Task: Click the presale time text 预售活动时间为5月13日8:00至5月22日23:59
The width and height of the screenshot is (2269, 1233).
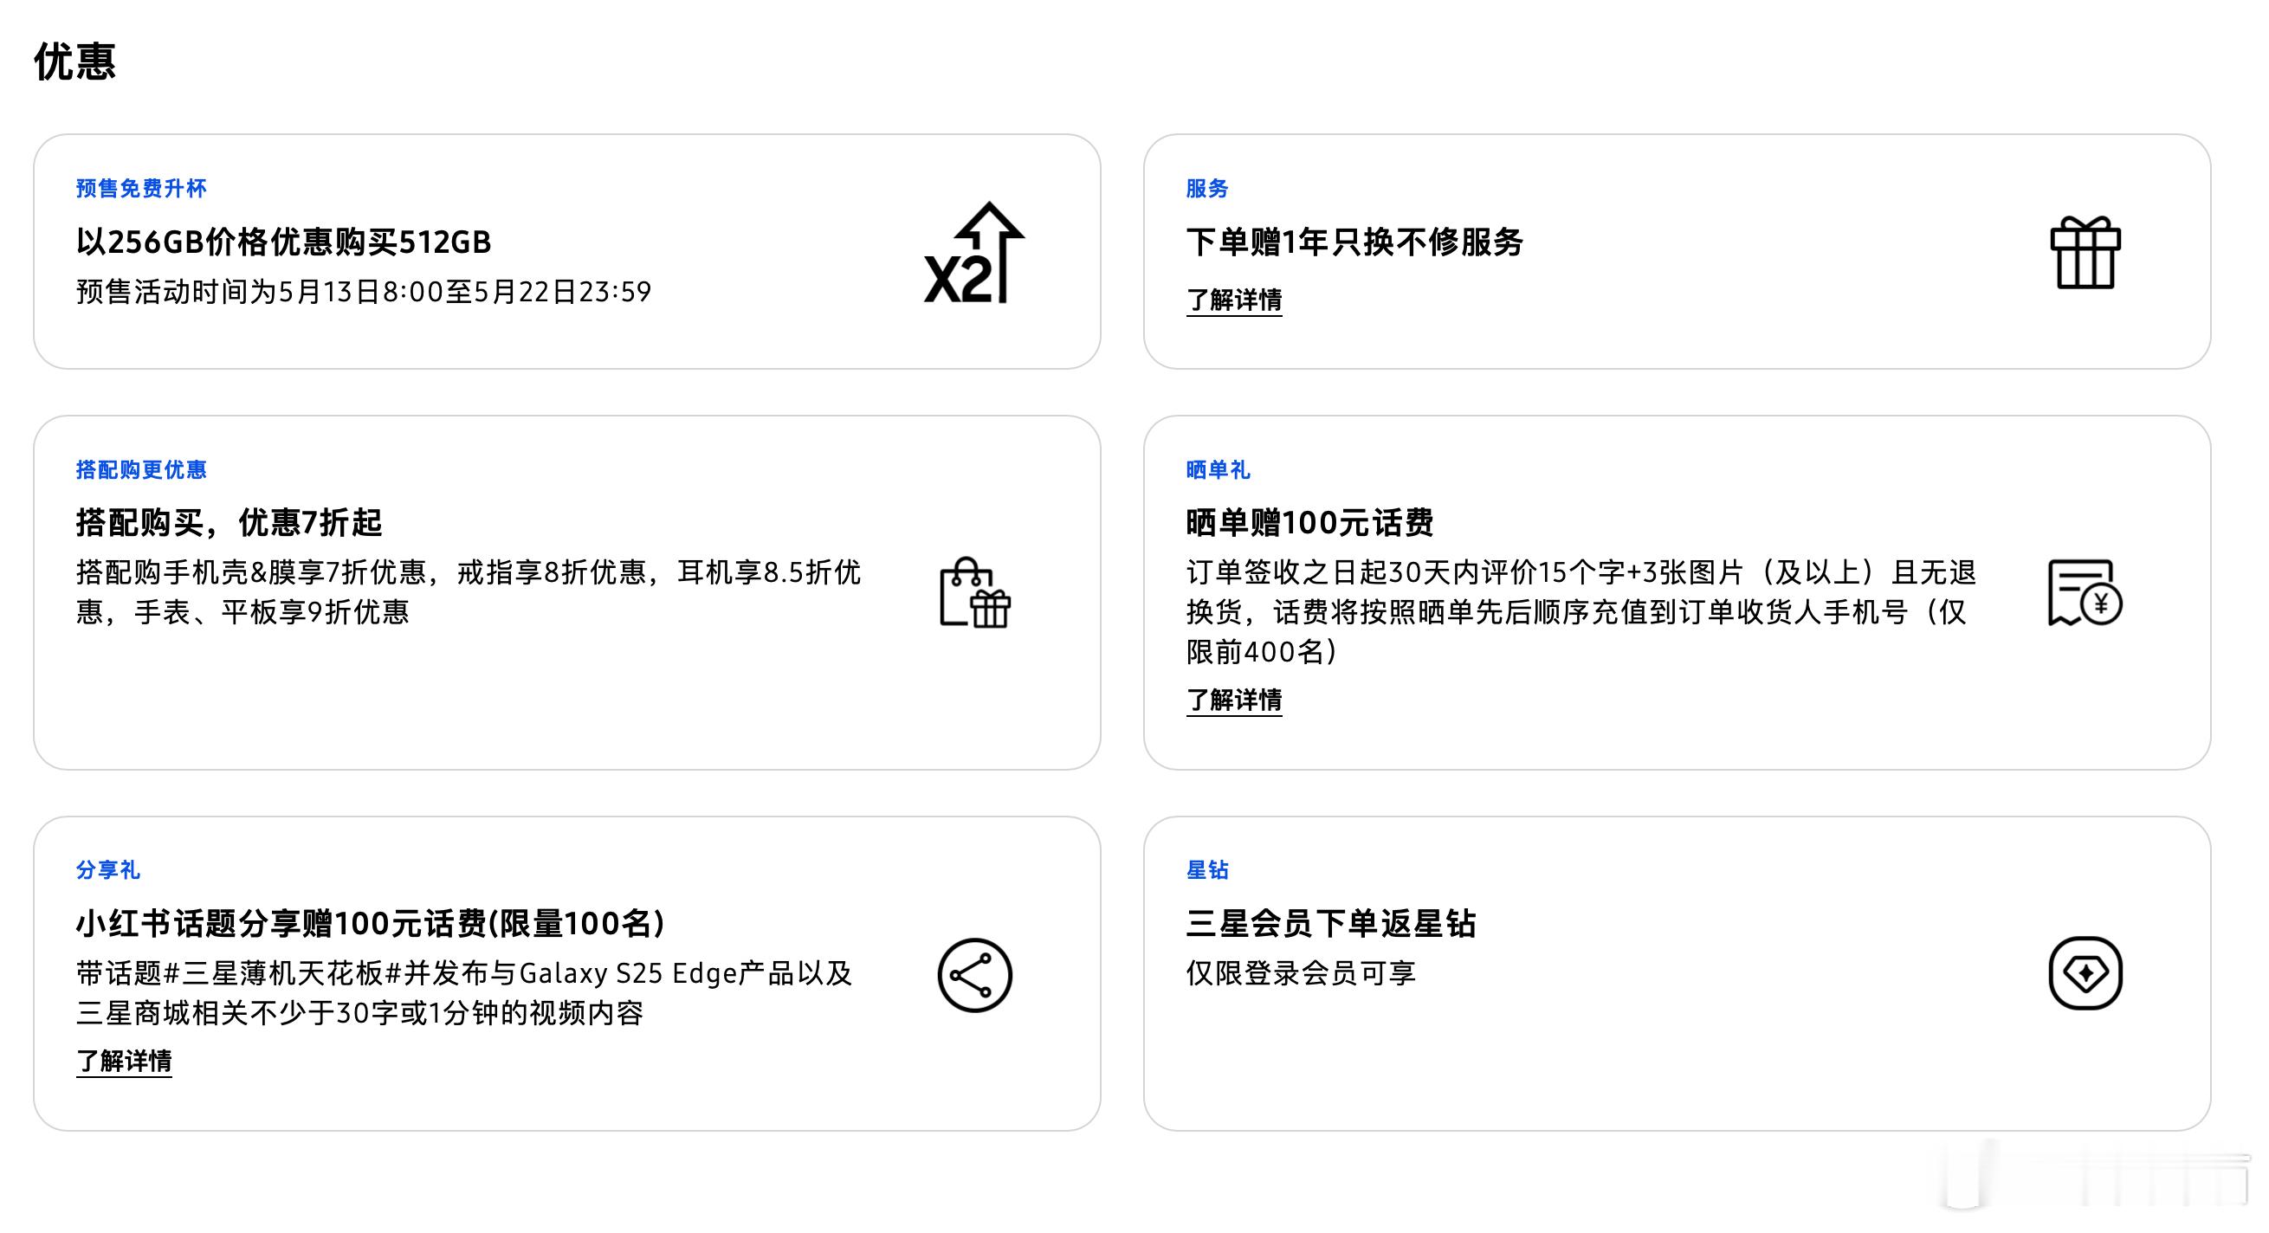Action: (x=364, y=292)
